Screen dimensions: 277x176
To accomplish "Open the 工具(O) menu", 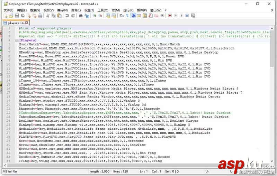I will (x=103, y=10).
